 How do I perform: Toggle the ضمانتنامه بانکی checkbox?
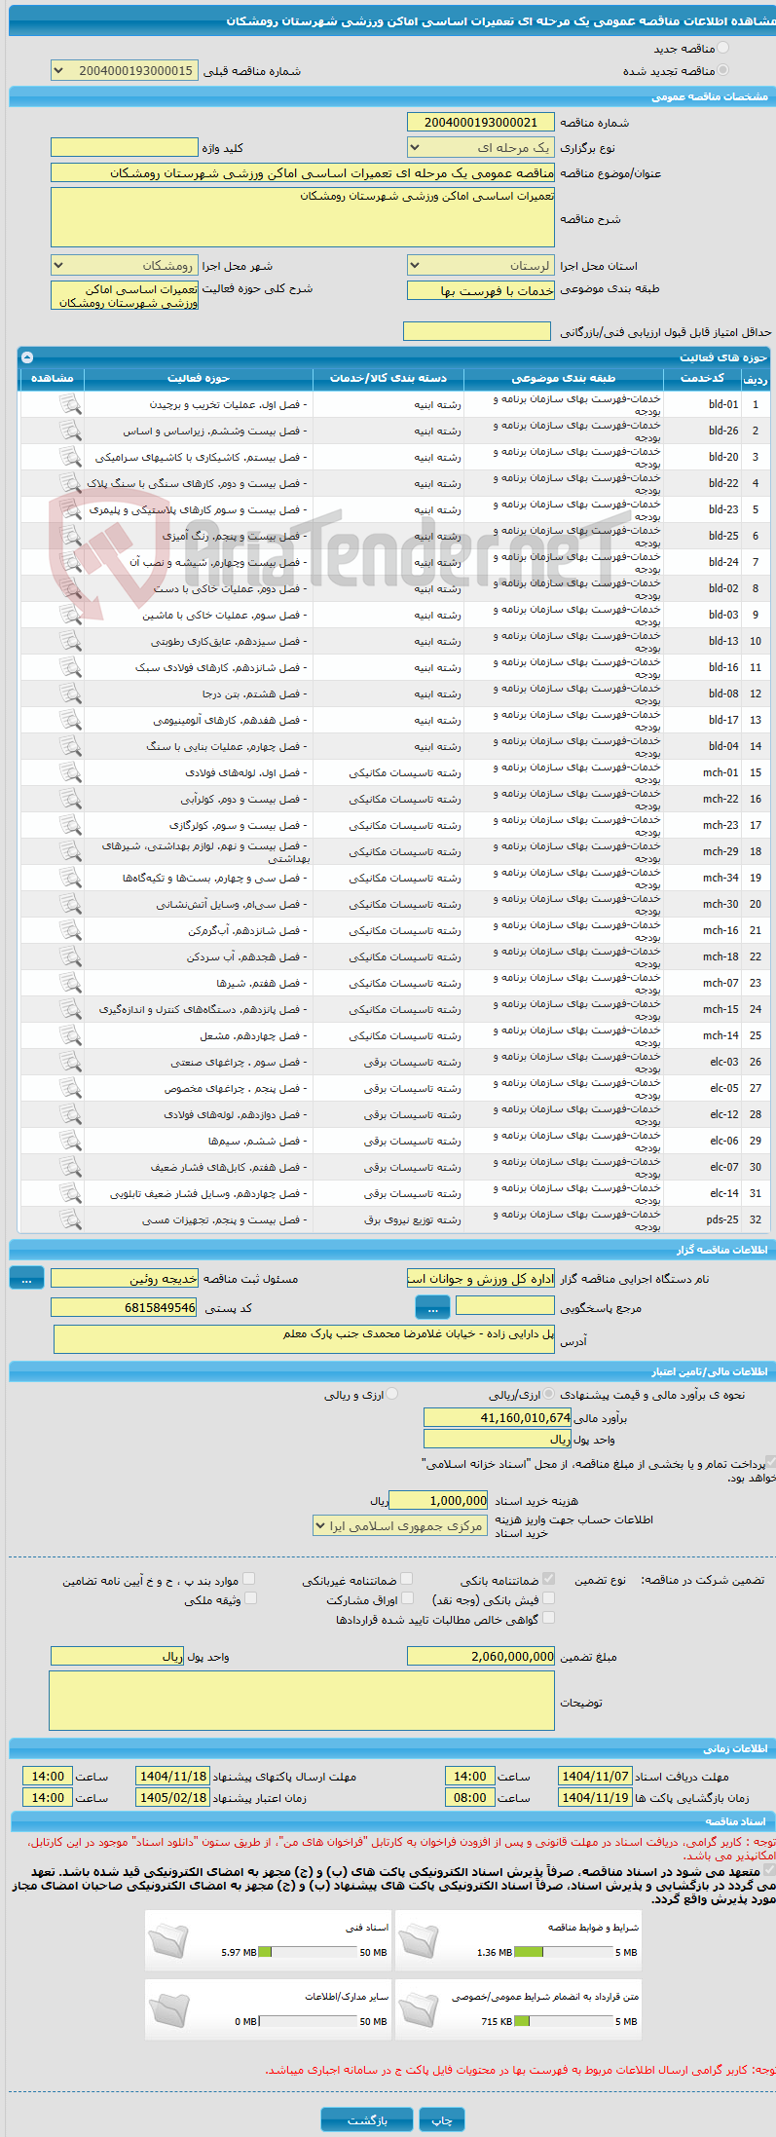pos(549,1579)
